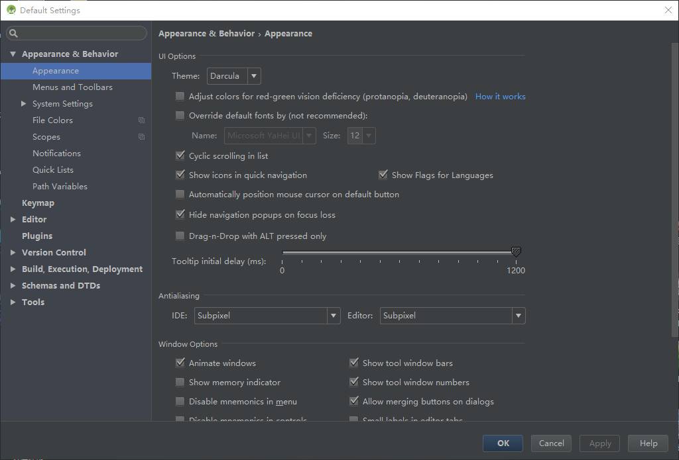This screenshot has width=679, height=460.
Task: Close the Default Settings dialog
Action: click(x=668, y=10)
